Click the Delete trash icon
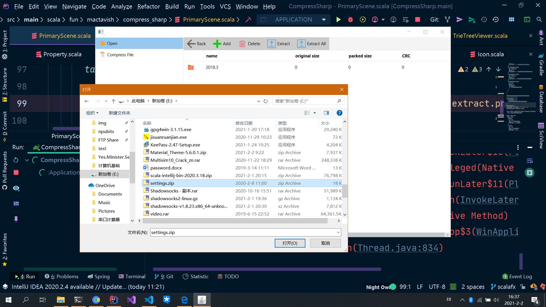 tap(242, 44)
